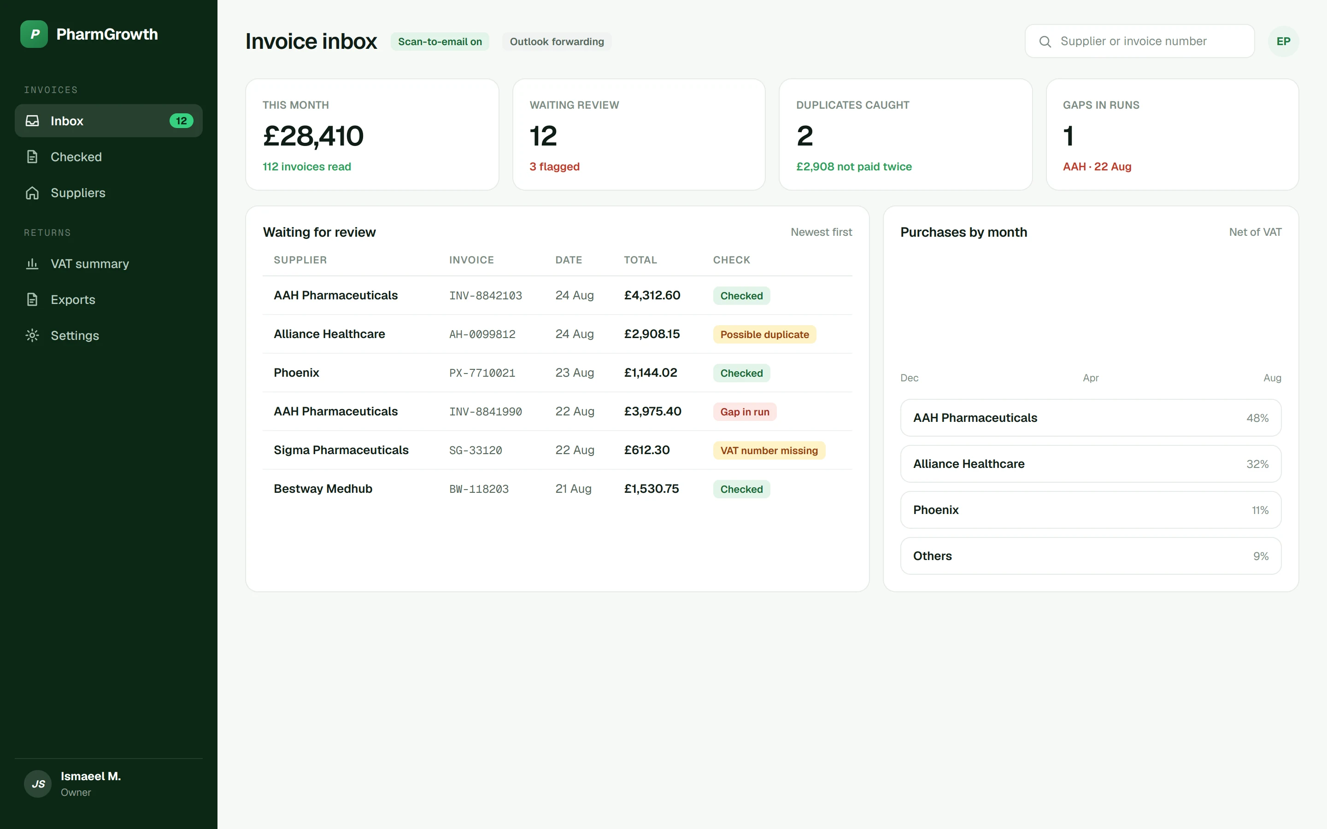Open the This Month £28,410 card
Viewport: 1327px width, 829px height.
[372, 134]
